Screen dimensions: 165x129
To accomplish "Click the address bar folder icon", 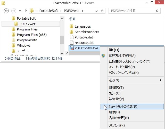I will tap(32, 11).
